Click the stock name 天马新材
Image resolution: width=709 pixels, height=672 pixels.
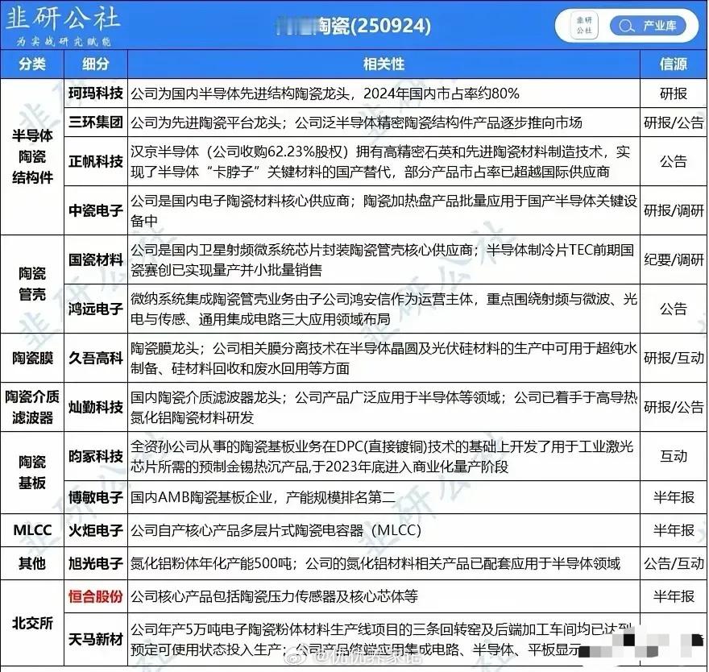95,640
